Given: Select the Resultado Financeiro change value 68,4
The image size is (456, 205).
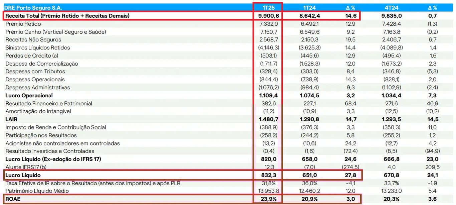Looking at the screenshot, I should click(x=350, y=103).
